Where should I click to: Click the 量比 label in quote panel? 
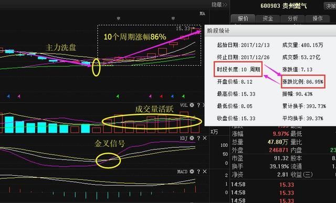(296, 142)
